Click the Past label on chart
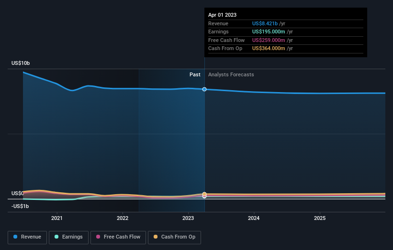This screenshot has height=250, width=393. (195, 74)
